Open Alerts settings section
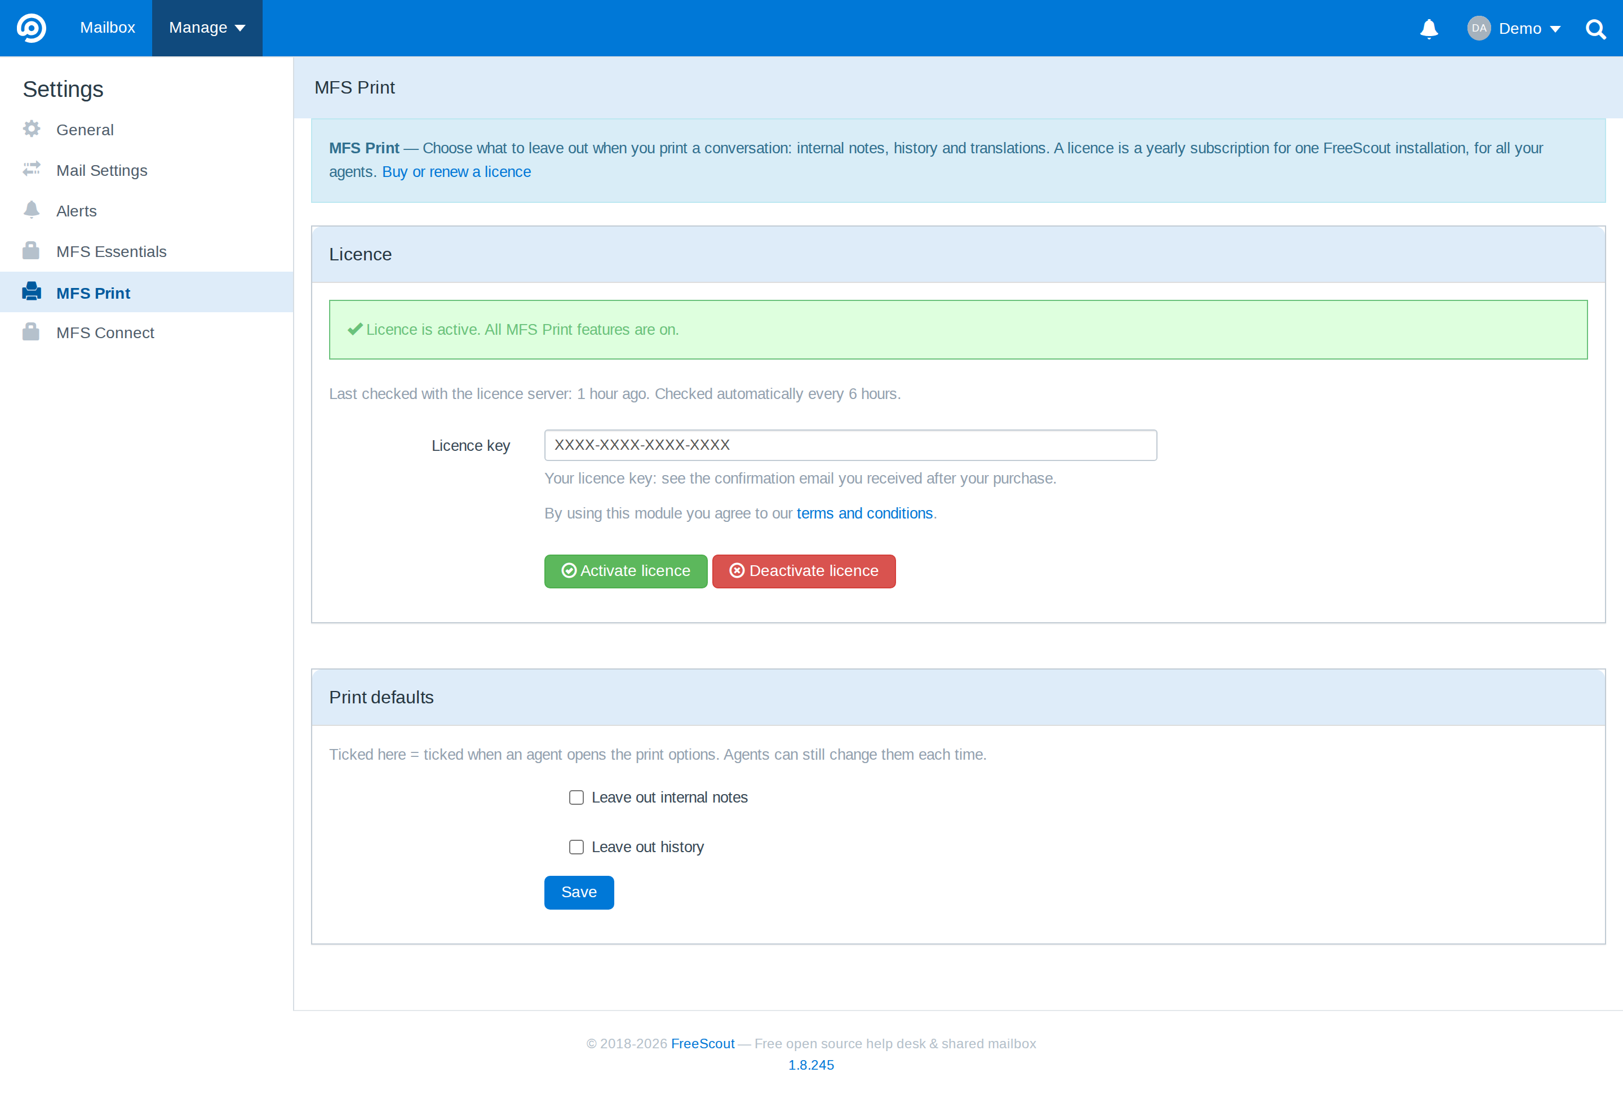 click(147, 211)
